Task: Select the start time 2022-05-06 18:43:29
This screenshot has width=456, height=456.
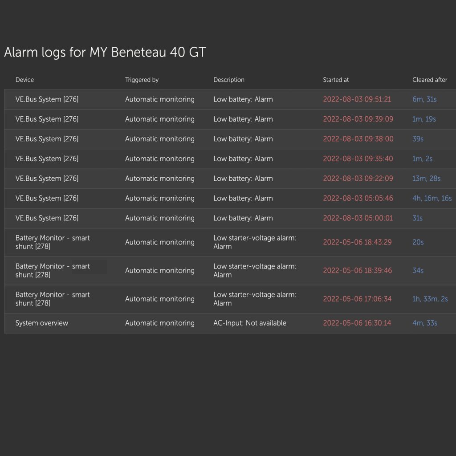Action: click(x=358, y=242)
